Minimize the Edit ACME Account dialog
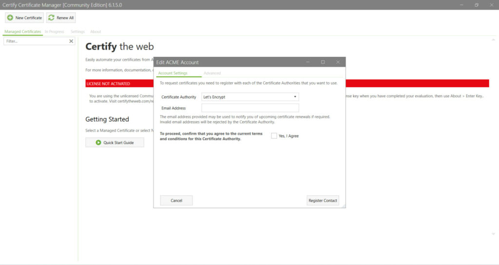This screenshot has width=499, height=265. pyautogui.click(x=308, y=62)
